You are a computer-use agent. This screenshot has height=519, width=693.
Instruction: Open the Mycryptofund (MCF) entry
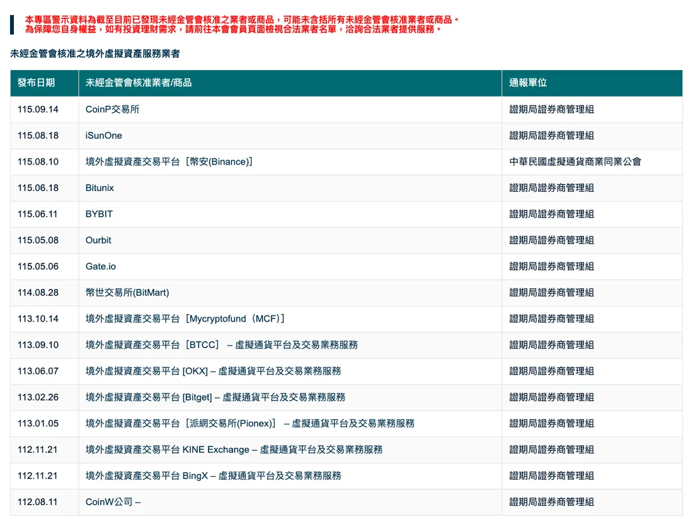tap(185, 318)
